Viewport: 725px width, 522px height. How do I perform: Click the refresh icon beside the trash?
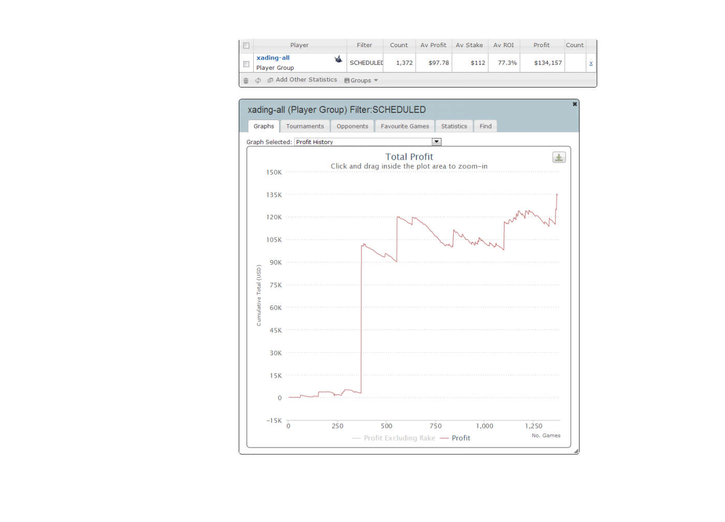click(x=258, y=81)
